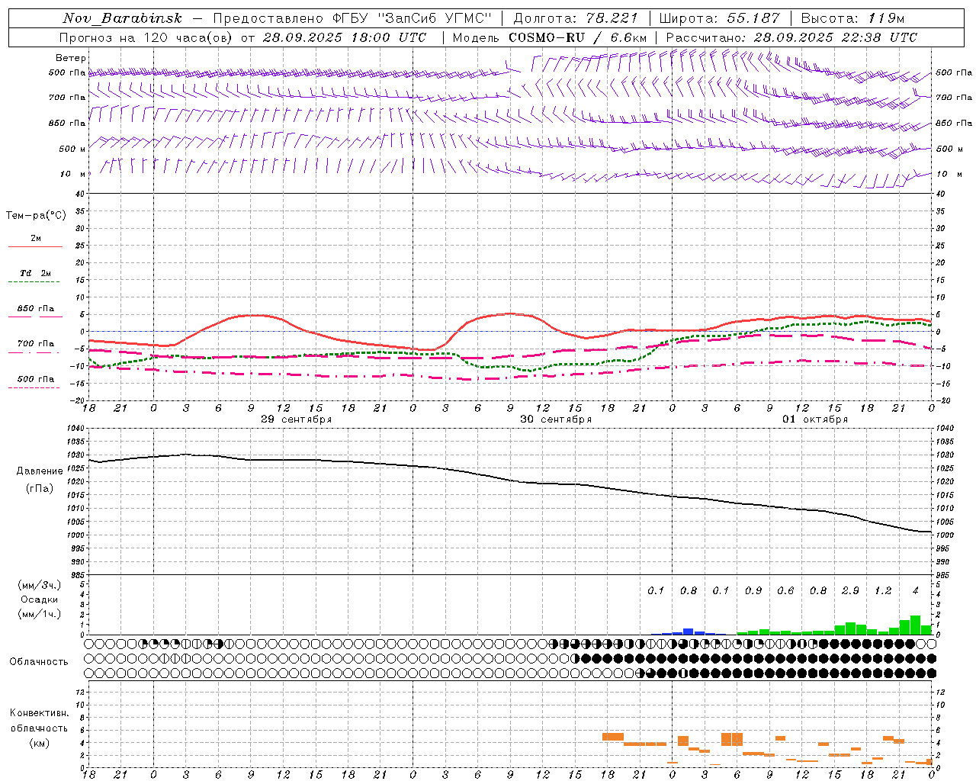Click the '0.9' precipitation amount value

click(753, 590)
